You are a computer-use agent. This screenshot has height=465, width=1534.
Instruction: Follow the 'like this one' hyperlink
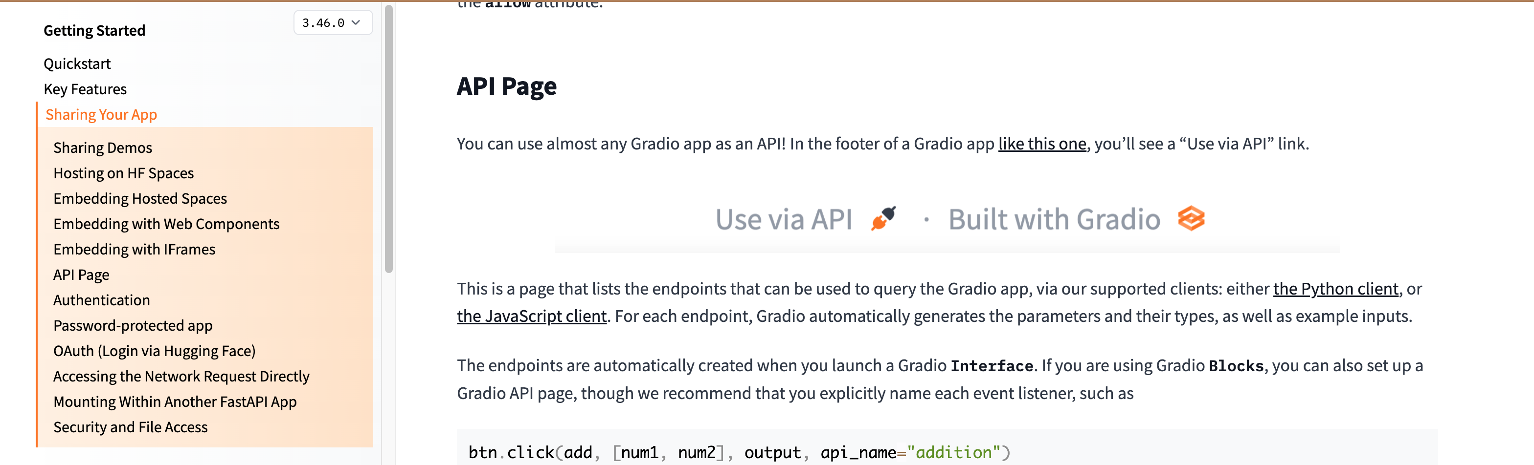point(1041,143)
